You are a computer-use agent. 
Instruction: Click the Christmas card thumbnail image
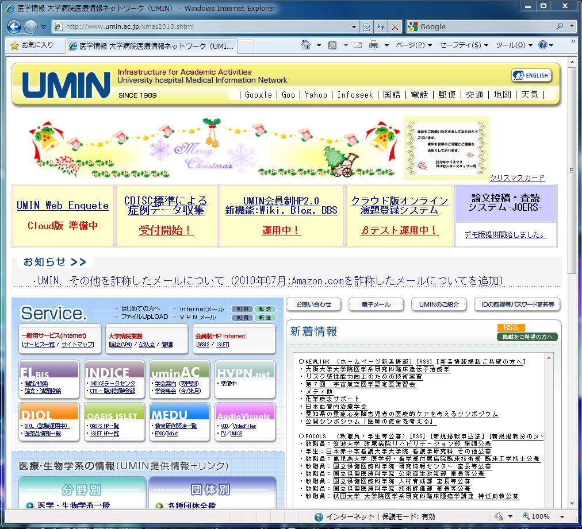[x=446, y=148]
